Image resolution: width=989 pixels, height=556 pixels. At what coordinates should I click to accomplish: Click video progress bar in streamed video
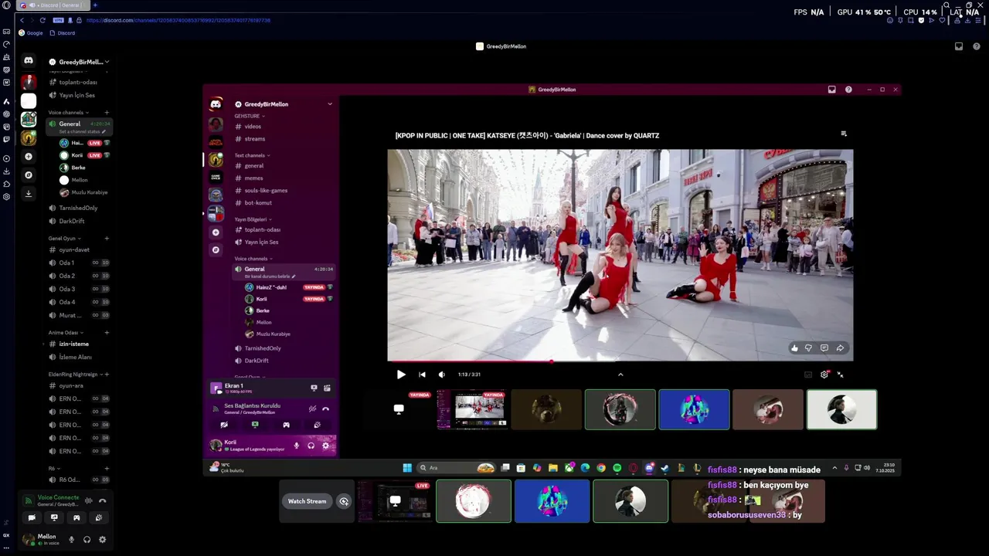(620, 361)
